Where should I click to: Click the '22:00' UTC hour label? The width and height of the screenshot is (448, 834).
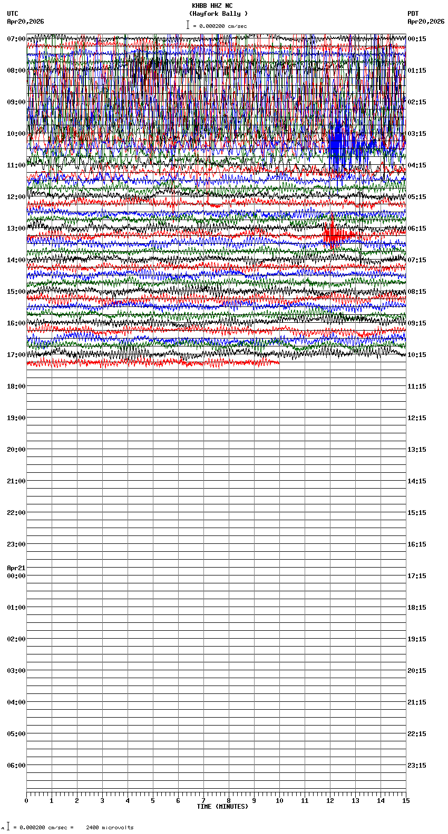[16, 513]
